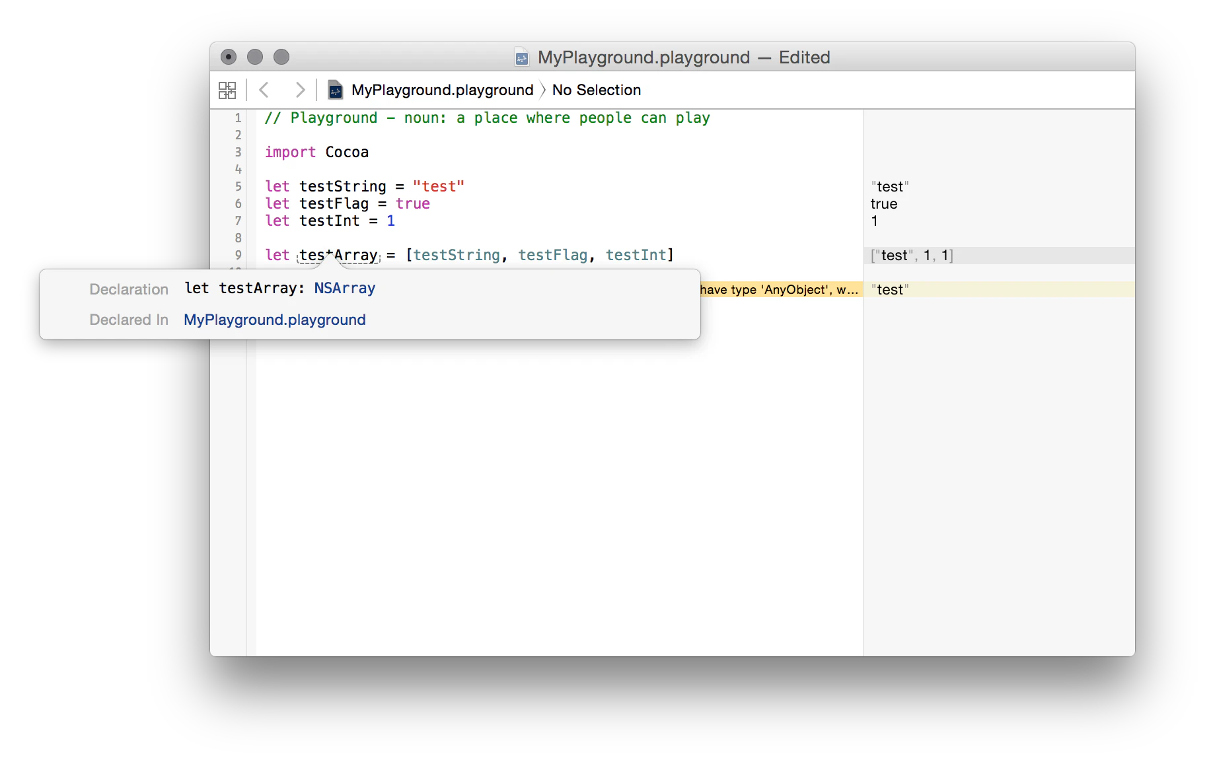Click line number 1 in the gutter
Screen dimensions: 1209x762
238,118
